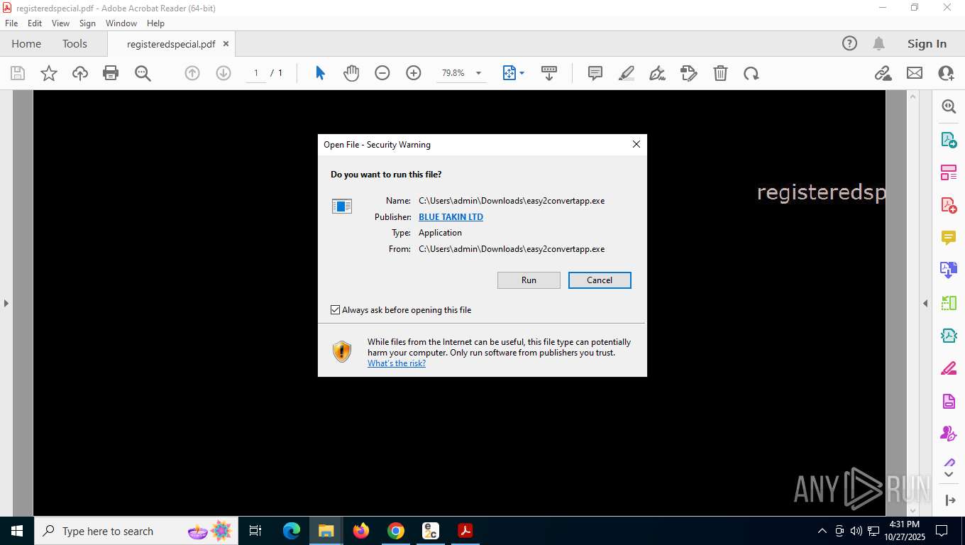The width and height of the screenshot is (965, 545).
Task: Click Sign In in Acrobat
Action: click(x=927, y=43)
